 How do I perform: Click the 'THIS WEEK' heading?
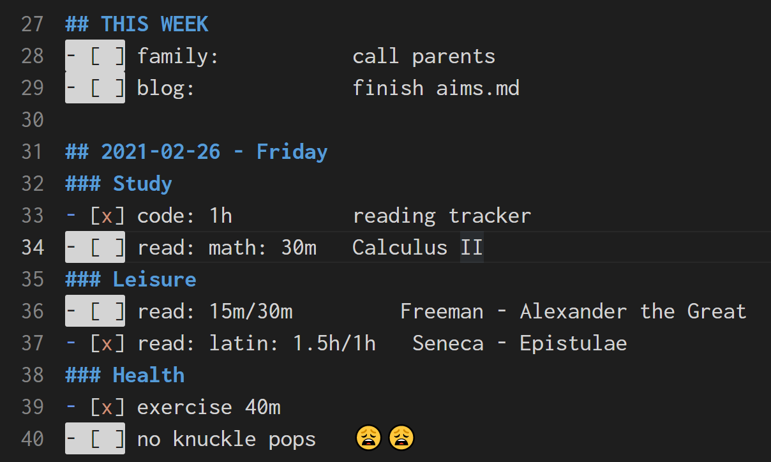point(154,24)
